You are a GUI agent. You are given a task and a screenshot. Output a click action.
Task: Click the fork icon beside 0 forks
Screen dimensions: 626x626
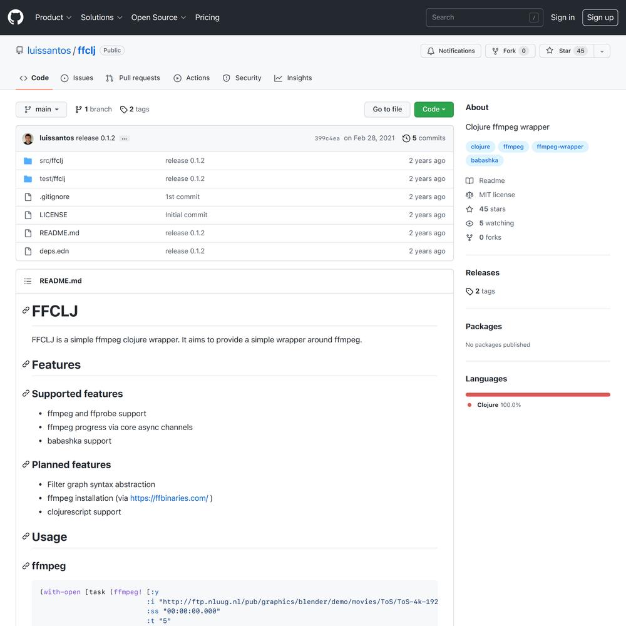click(x=469, y=237)
